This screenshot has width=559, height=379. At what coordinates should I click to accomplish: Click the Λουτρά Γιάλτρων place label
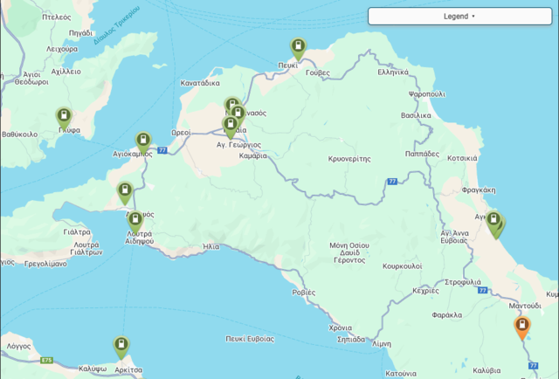tap(86, 249)
